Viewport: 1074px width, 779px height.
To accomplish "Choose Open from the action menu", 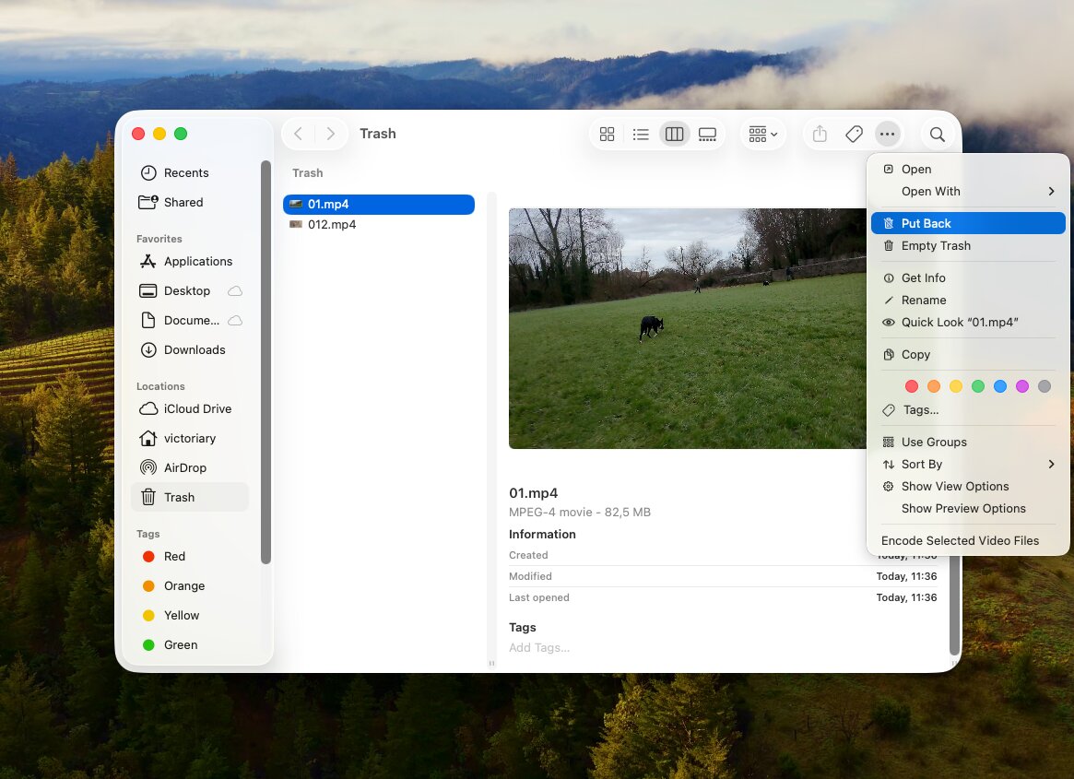I will coord(968,170).
